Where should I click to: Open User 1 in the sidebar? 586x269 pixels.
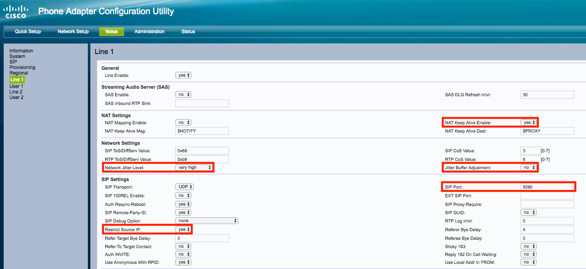pyautogui.click(x=17, y=86)
